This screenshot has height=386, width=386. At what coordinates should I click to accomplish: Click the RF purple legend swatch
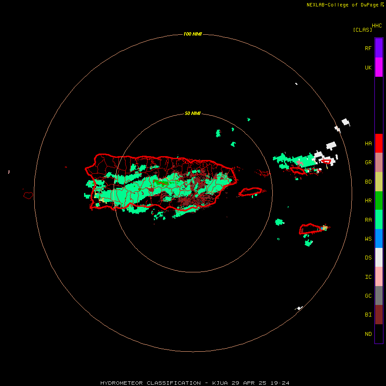(x=379, y=48)
